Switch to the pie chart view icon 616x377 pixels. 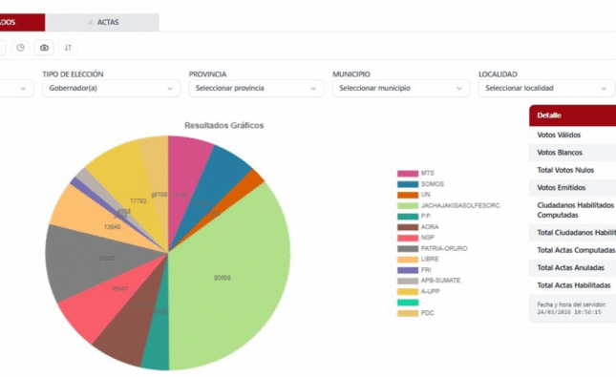20,48
